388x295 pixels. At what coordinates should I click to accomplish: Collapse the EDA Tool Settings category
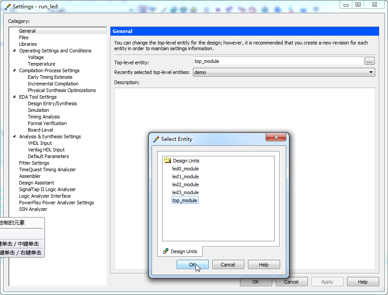click(x=15, y=96)
